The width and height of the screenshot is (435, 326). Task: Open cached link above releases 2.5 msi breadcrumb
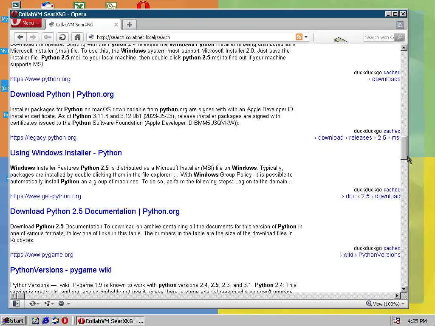tap(392, 131)
